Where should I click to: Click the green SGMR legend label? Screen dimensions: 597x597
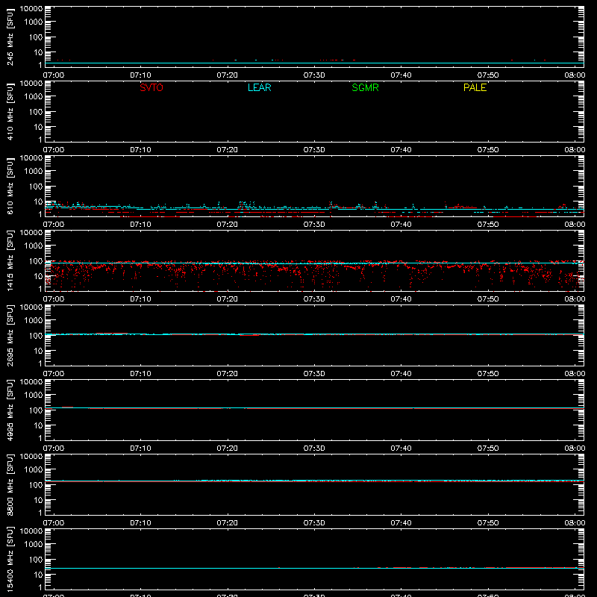click(365, 87)
